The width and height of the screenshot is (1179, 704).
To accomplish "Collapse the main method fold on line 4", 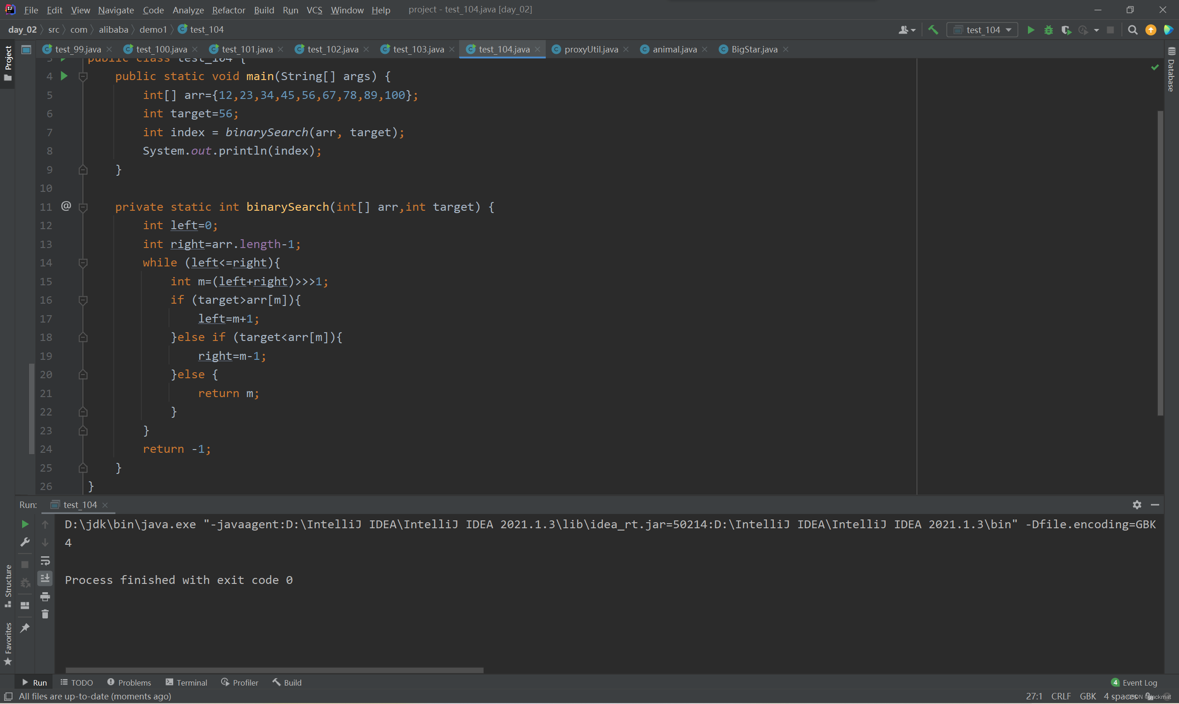I will tap(83, 76).
